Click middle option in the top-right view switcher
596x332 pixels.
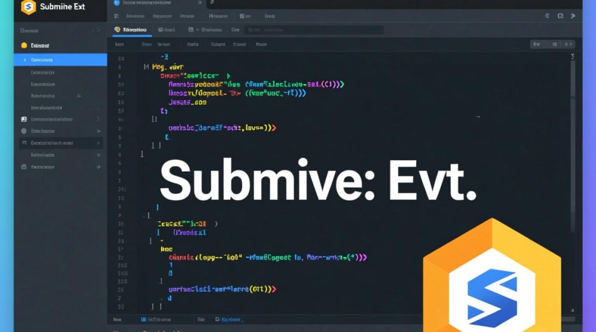[x=554, y=44]
